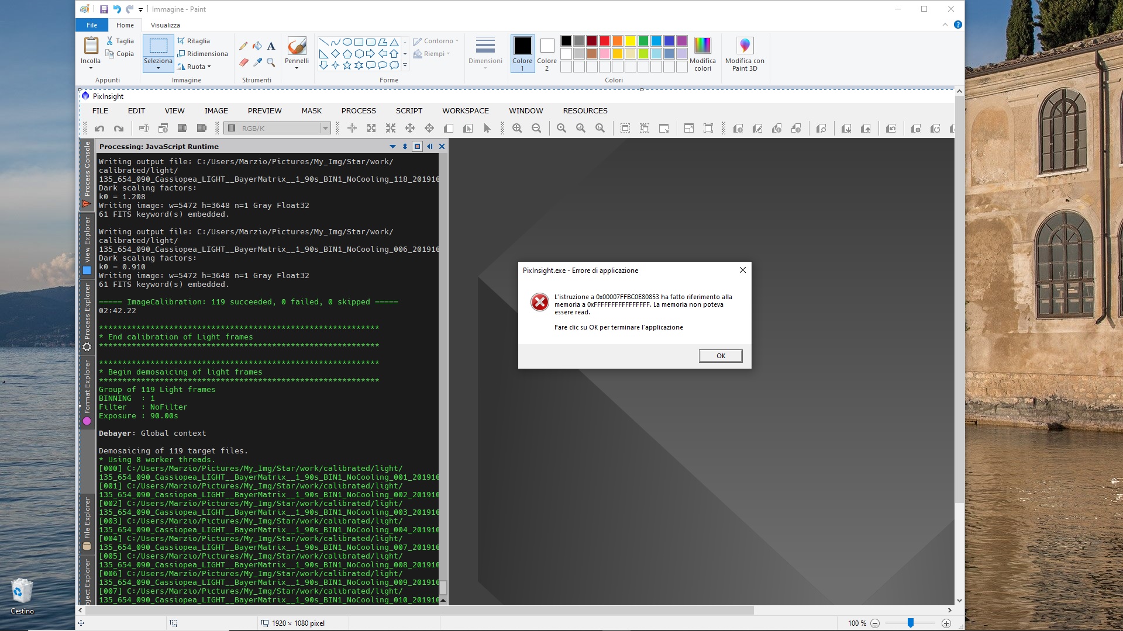Select the Eraser tool

point(243,62)
